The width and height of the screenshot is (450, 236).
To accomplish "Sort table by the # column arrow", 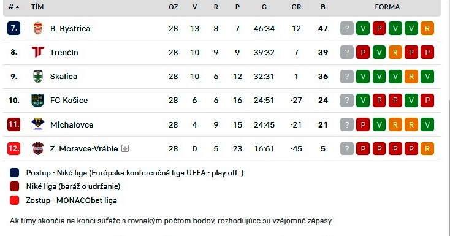I will pyautogui.click(x=13, y=7).
